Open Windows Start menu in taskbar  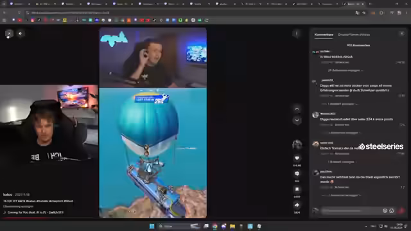coord(152,226)
